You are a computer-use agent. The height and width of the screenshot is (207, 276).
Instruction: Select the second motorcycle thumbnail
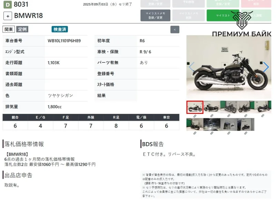[x=211, y=107]
